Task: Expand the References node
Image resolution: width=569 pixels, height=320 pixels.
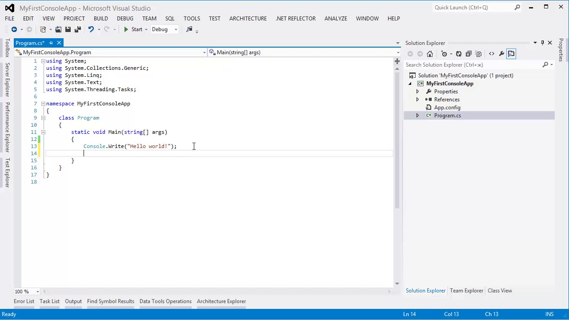Action: coord(417,100)
